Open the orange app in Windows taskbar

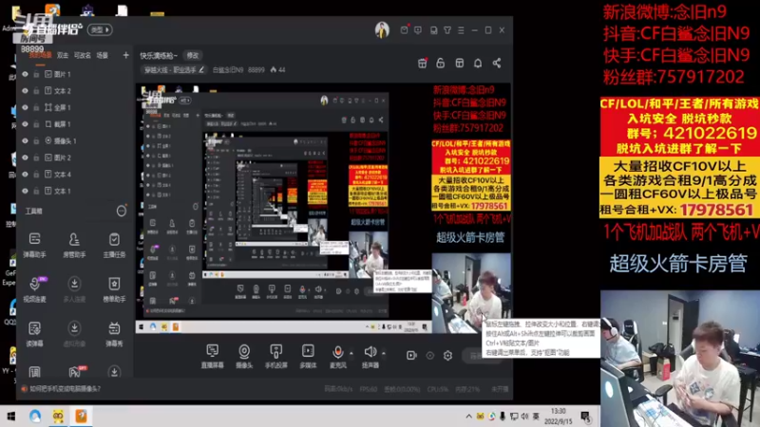pos(81,417)
